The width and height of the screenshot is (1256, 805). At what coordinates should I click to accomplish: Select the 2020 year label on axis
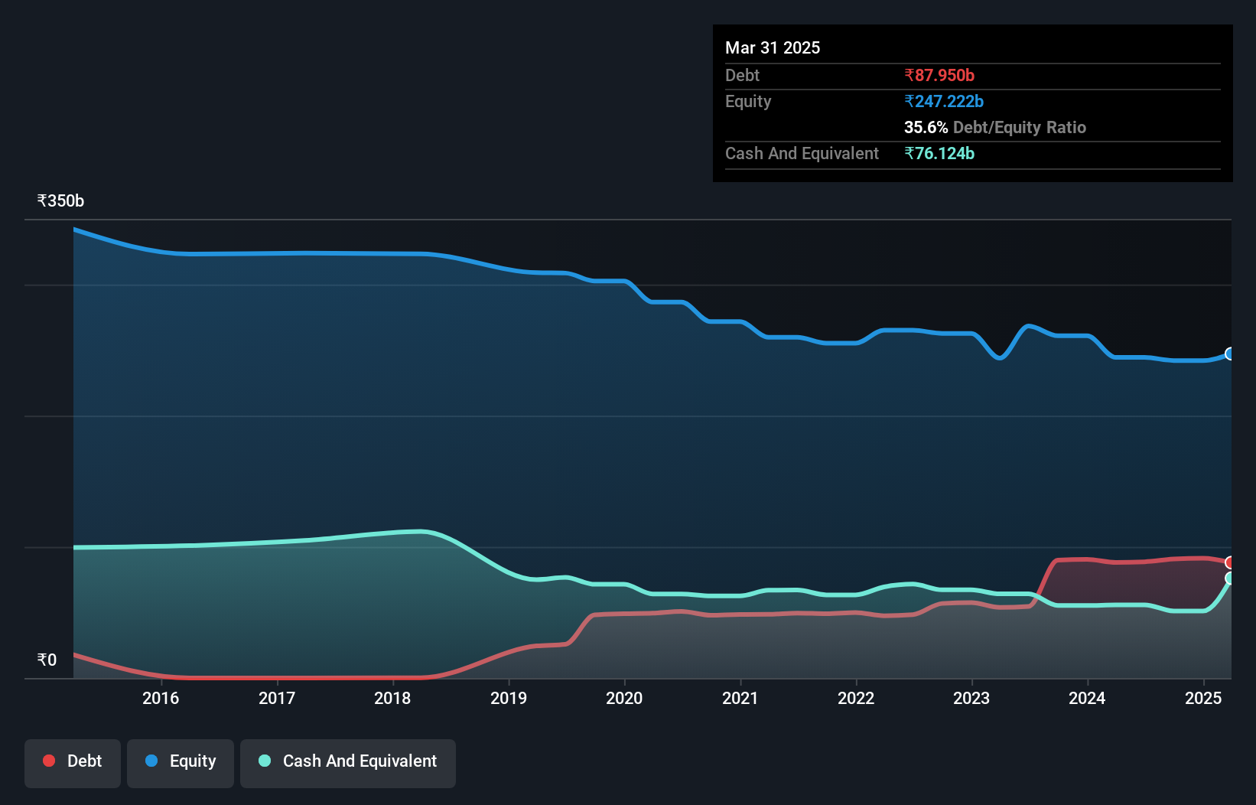pyautogui.click(x=624, y=698)
